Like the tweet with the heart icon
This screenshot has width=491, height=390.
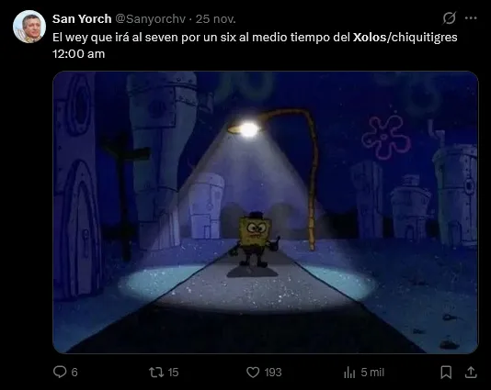pos(253,373)
